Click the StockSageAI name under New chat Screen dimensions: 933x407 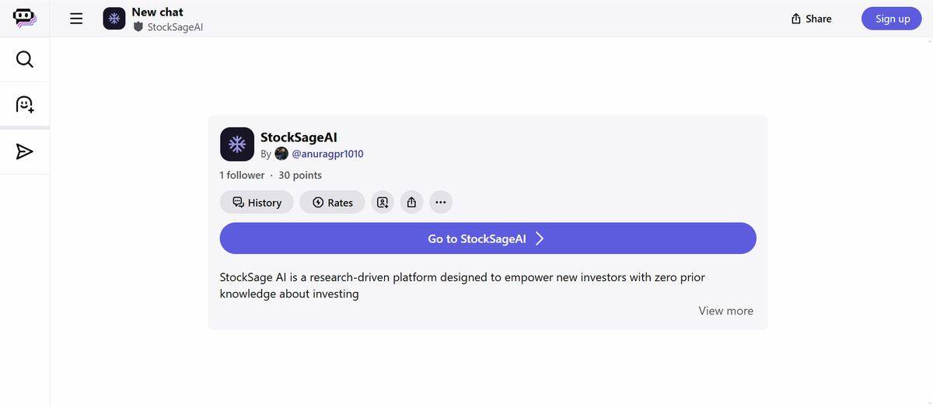[x=175, y=27]
